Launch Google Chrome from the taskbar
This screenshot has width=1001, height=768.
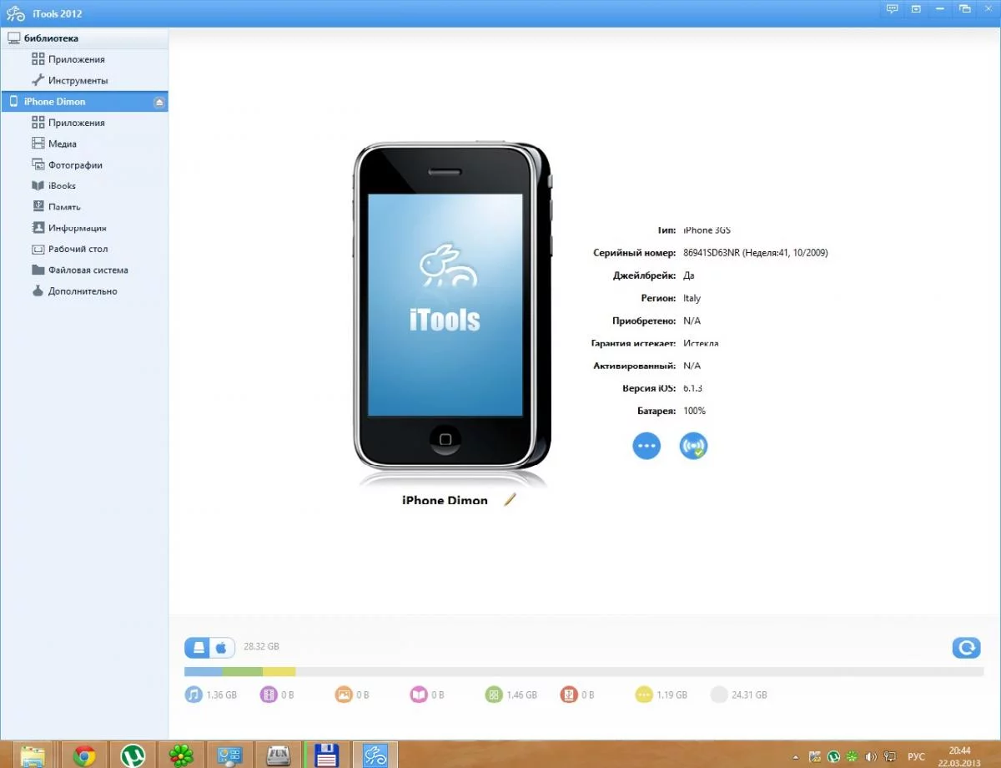(83, 756)
